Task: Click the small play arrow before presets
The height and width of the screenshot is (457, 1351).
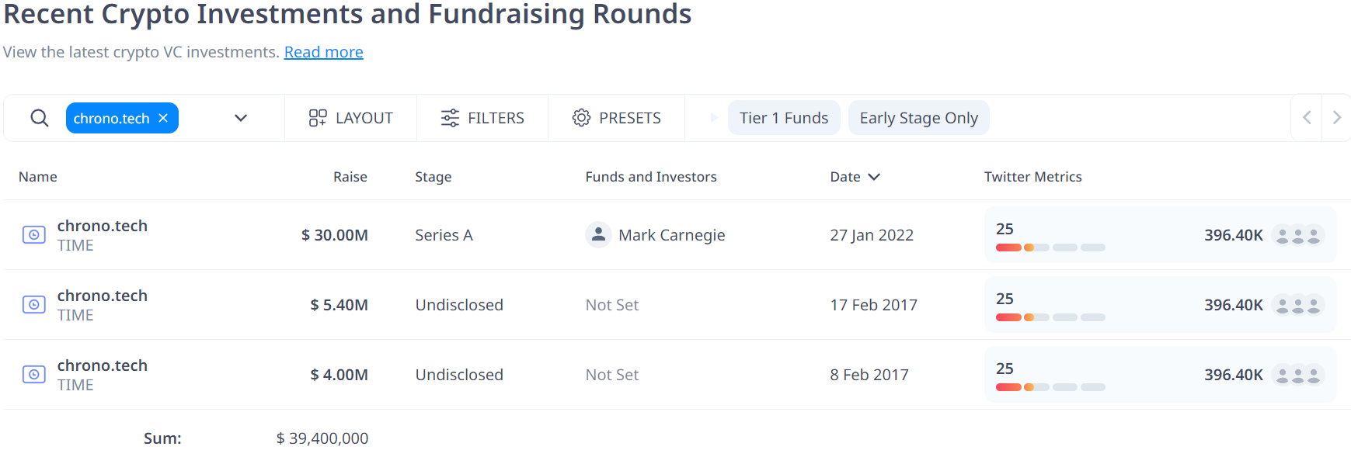Action: point(714,118)
